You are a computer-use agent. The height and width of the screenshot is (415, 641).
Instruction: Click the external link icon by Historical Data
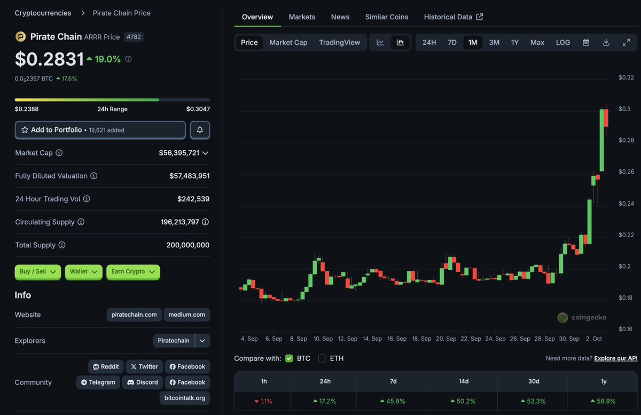(x=480, y=17)
